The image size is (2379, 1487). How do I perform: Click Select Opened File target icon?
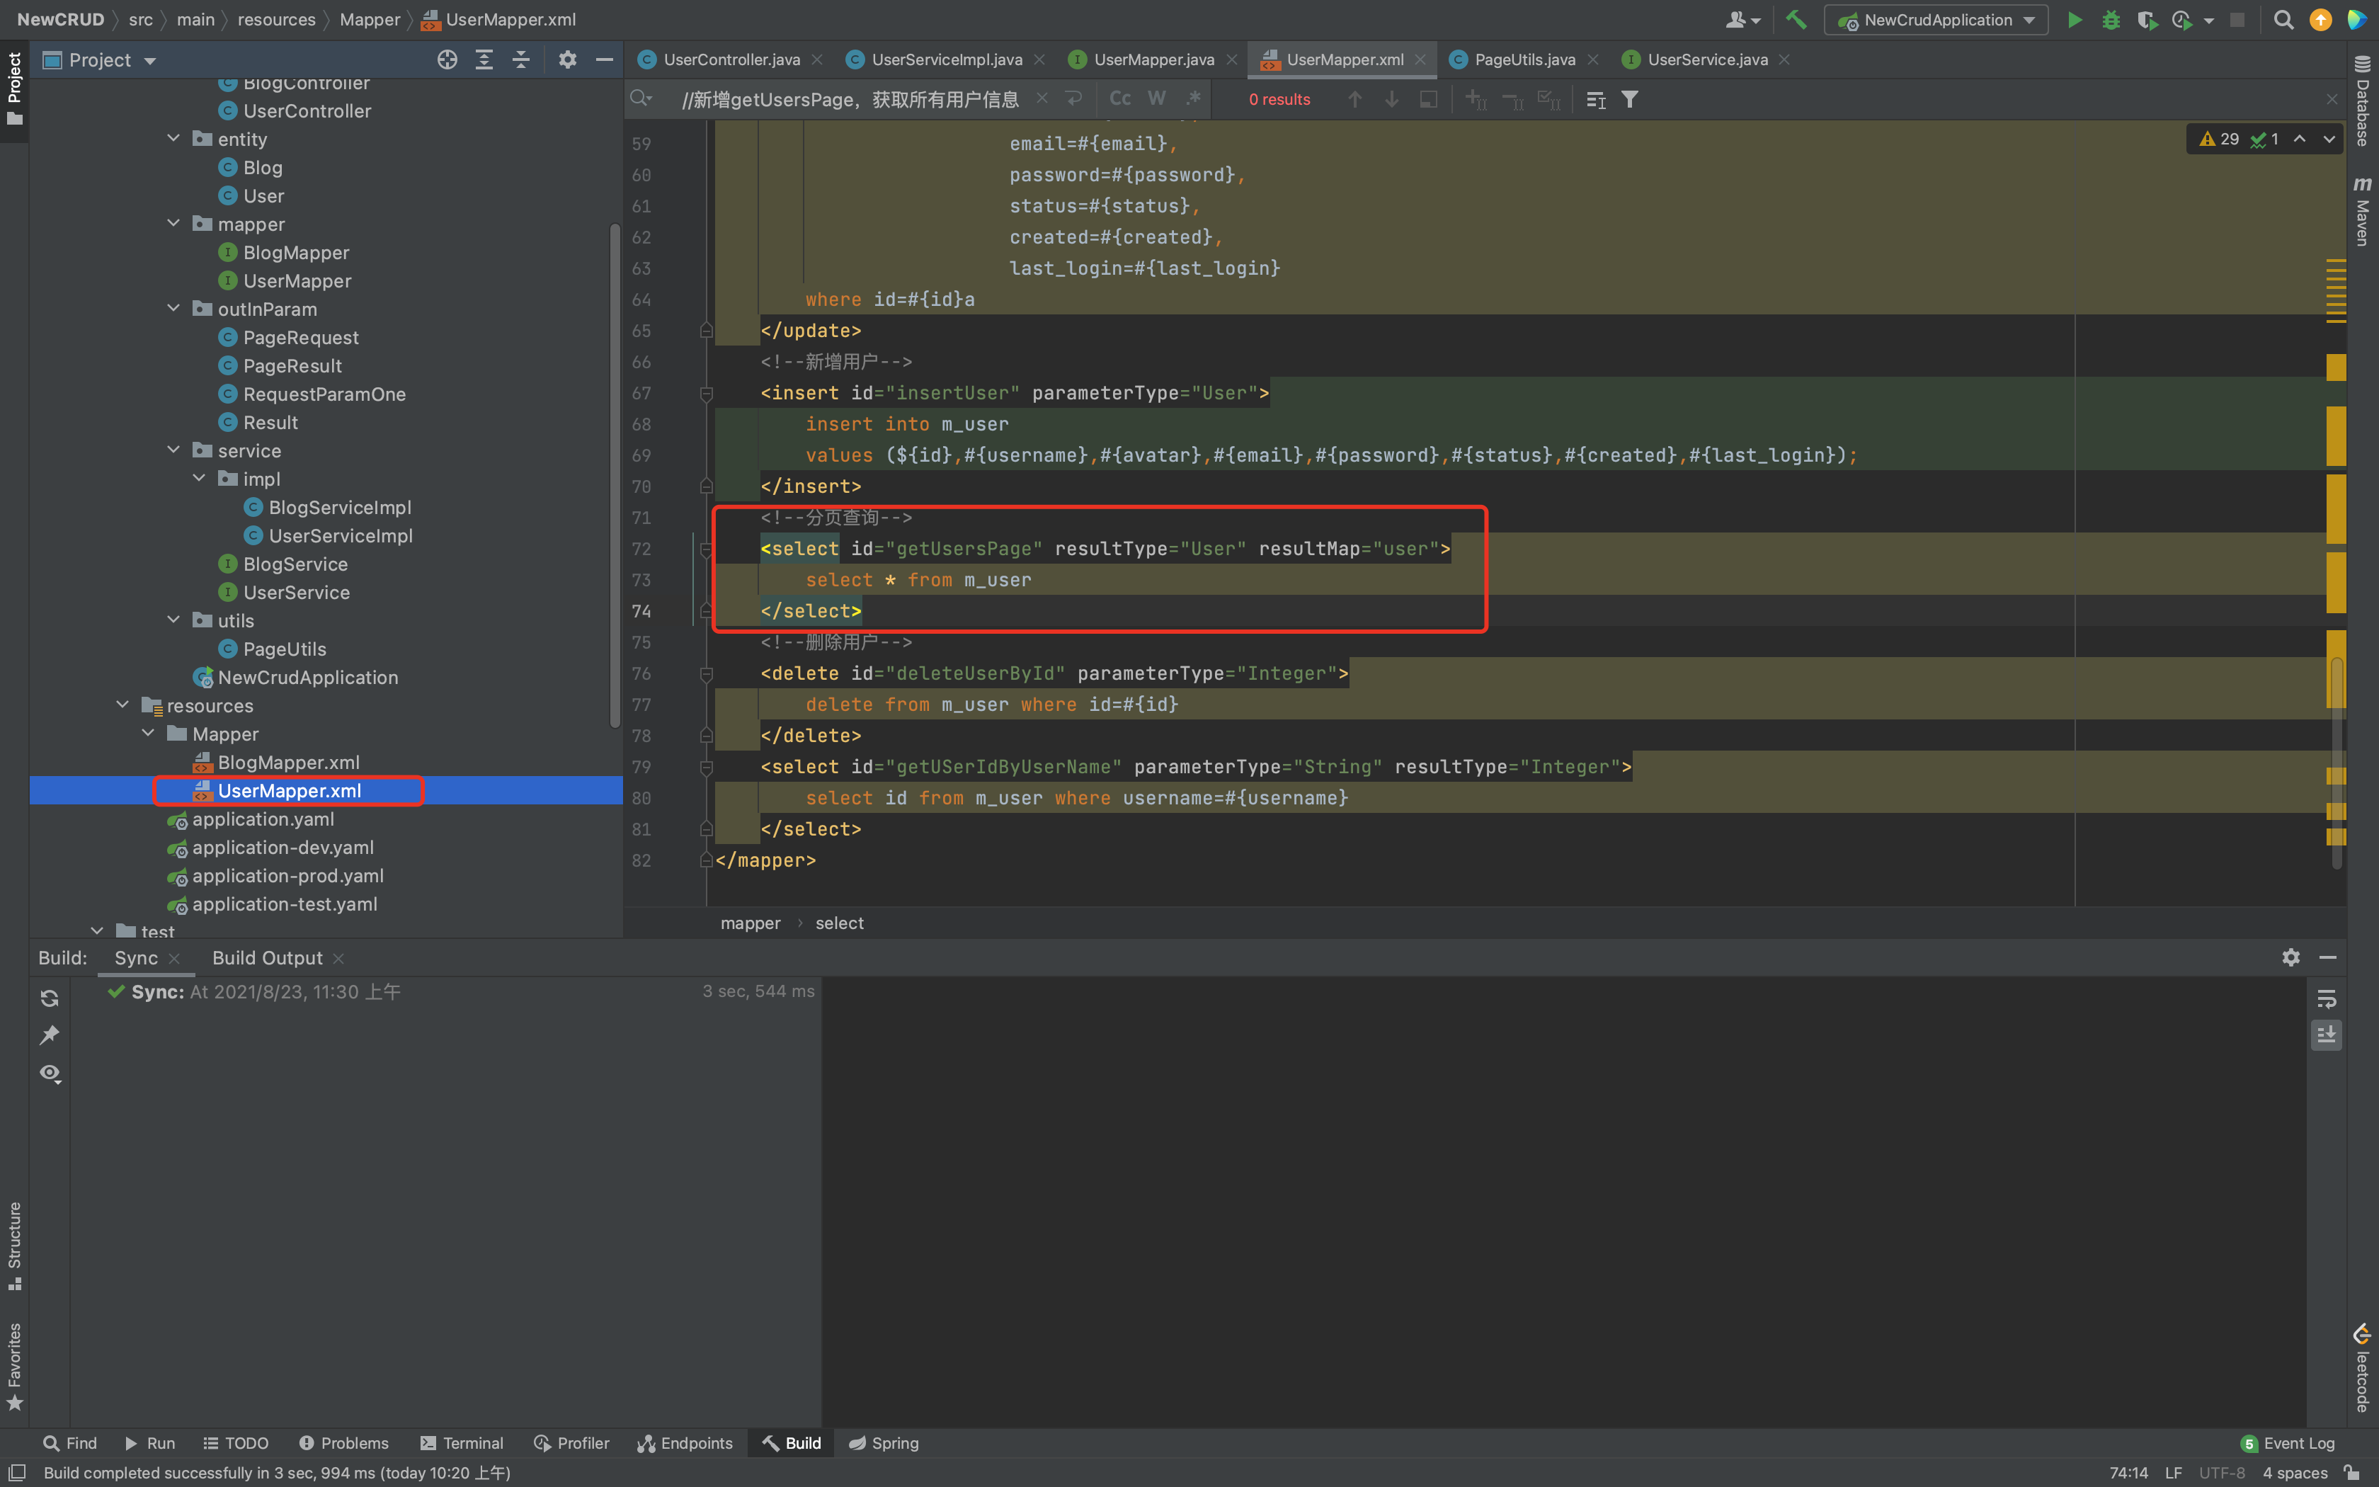(x=447, y=60)
